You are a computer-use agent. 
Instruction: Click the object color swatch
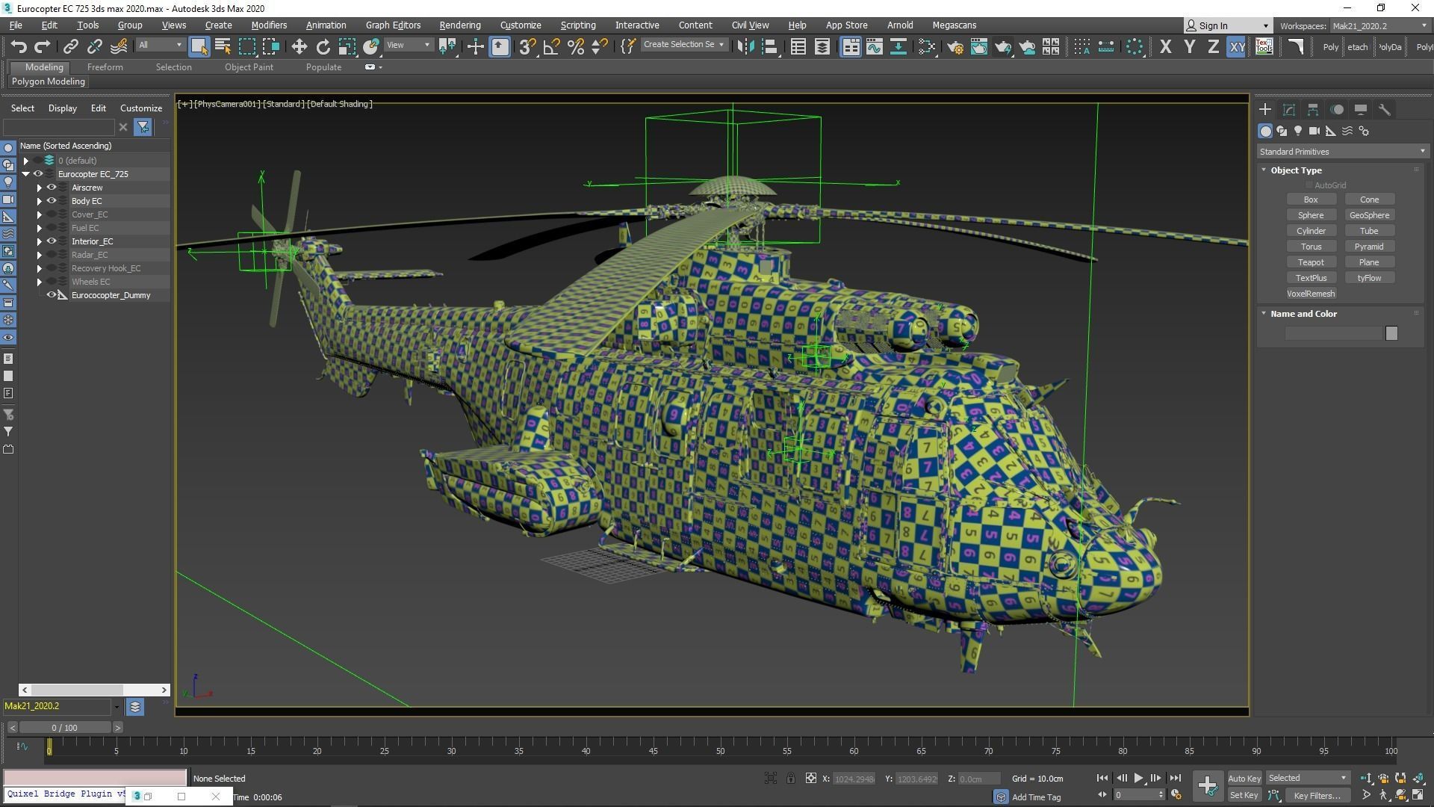pyautogui.click(x=1391, y=333)
